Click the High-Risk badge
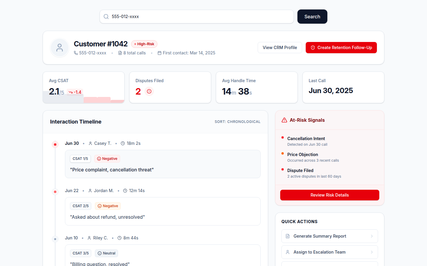427x266 pixels. [144, 44]
